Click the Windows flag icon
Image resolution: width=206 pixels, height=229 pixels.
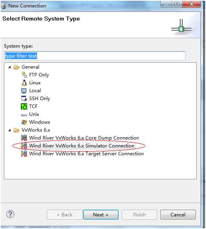pos(24,122)
